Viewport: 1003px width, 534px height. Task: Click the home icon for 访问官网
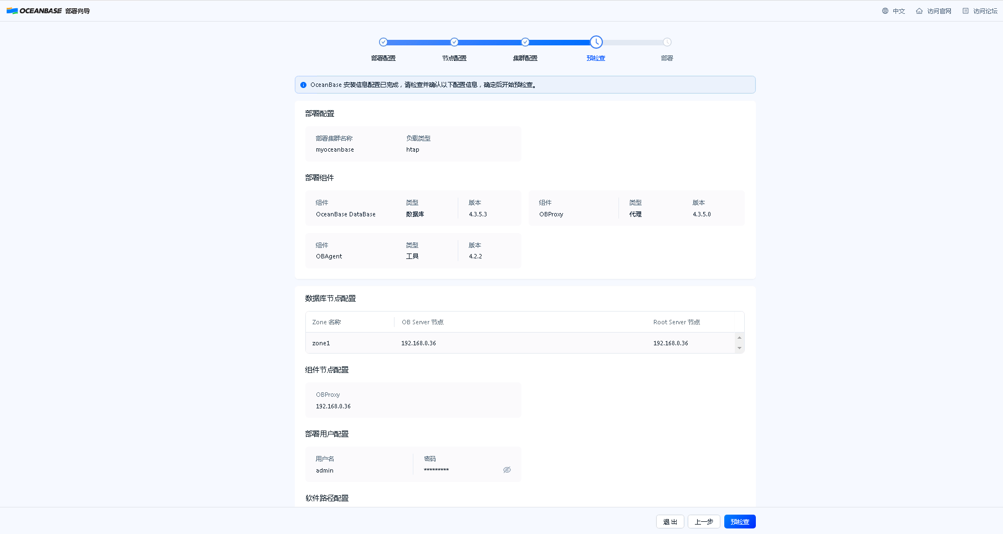point(919,11)
